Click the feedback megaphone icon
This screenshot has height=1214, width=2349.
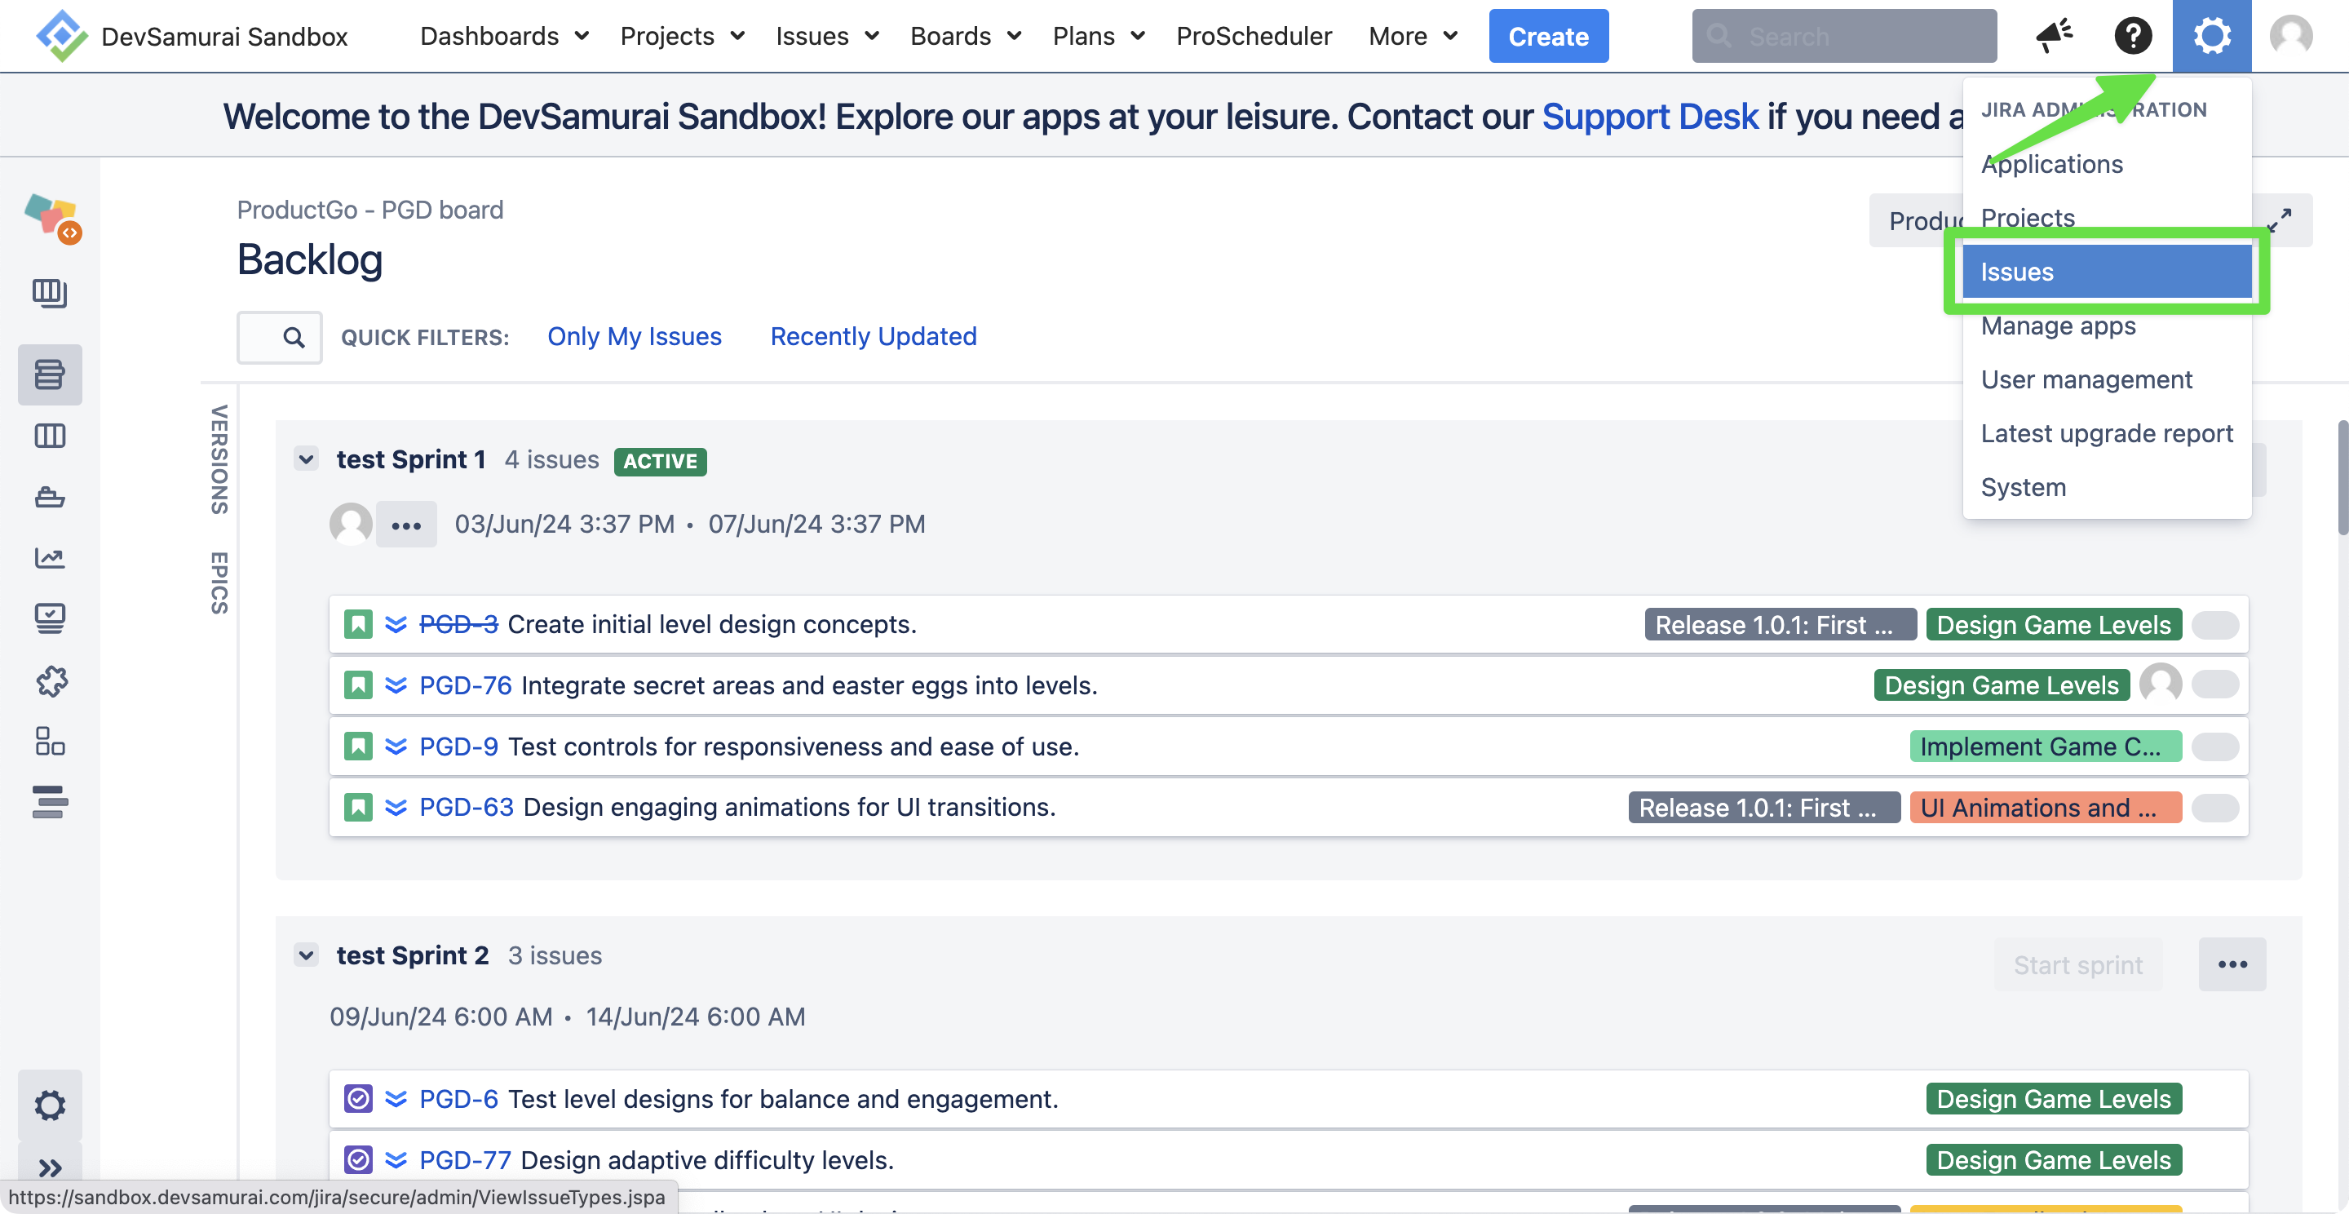[2054, 37]
